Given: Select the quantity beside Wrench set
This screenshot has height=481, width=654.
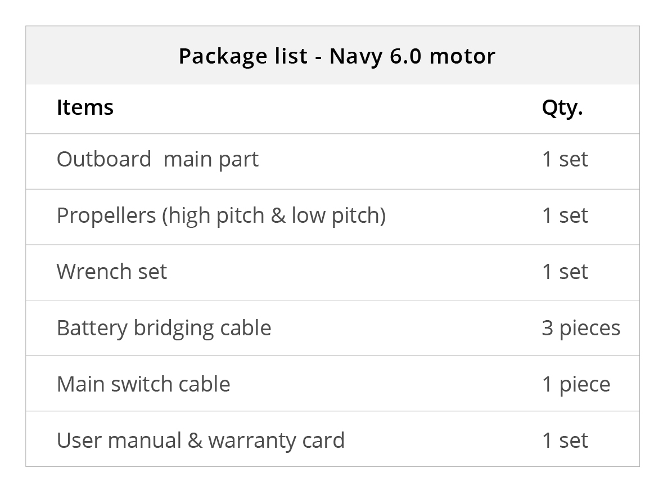Looking at the screenshot, I should click(x=565, y=272).
